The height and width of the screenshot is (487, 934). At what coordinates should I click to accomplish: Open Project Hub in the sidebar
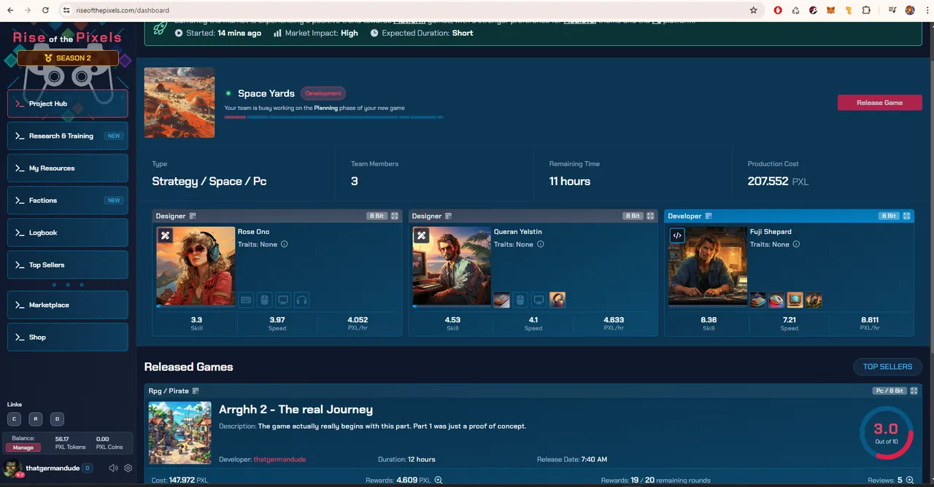click(x=68, y=104)
